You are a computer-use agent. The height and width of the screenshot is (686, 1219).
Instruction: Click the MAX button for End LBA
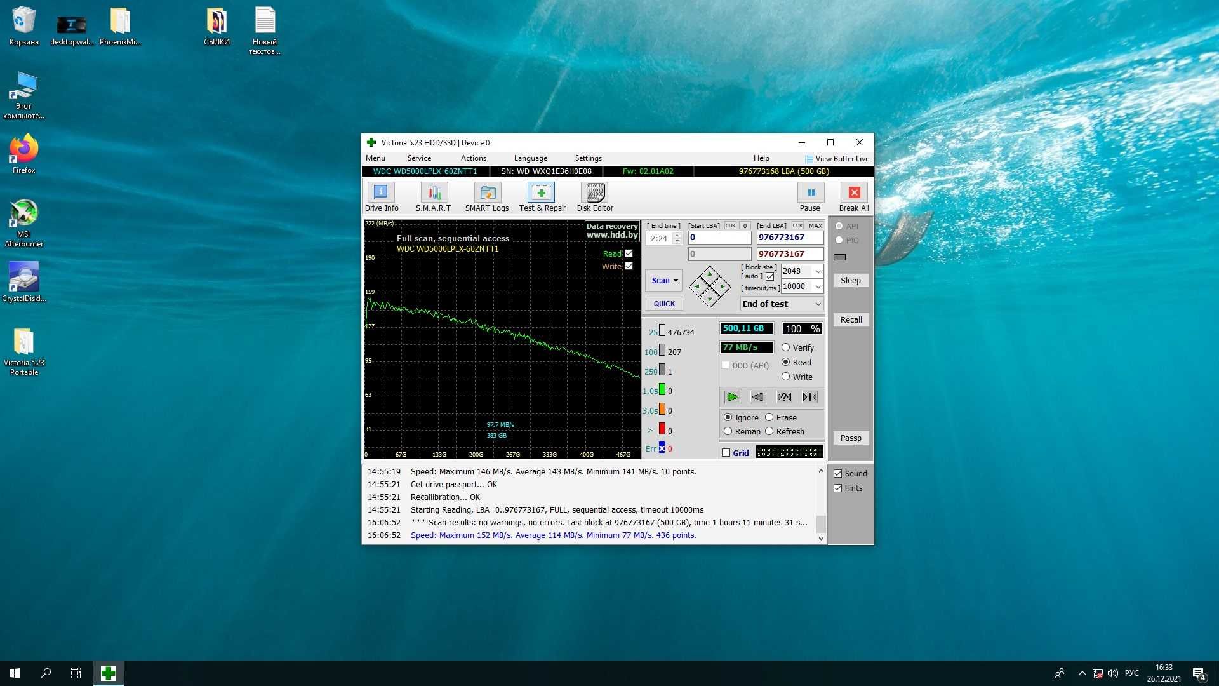click(x=815, y=225)
